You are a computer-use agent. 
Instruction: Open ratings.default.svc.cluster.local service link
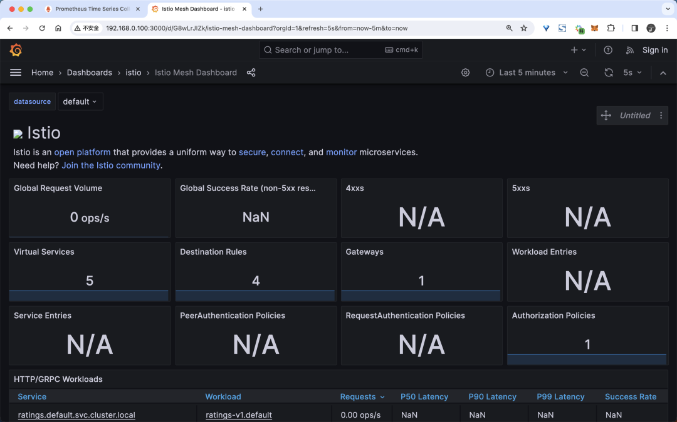point(76,414)
